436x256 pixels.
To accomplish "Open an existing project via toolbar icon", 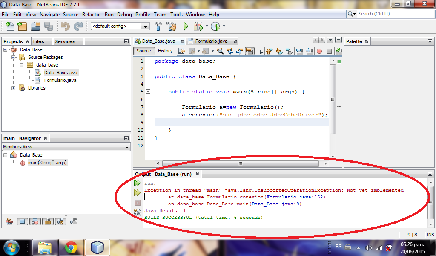I will pyautogui.click(x=35, y=26).
